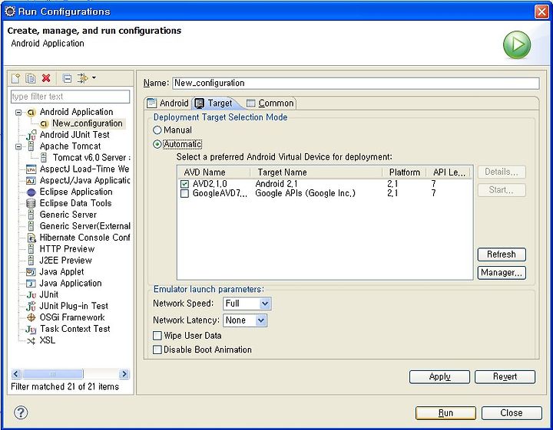The width and height of the screenshot is (553, 430).
Task: Click the Apply button
Action: [439, 377]
